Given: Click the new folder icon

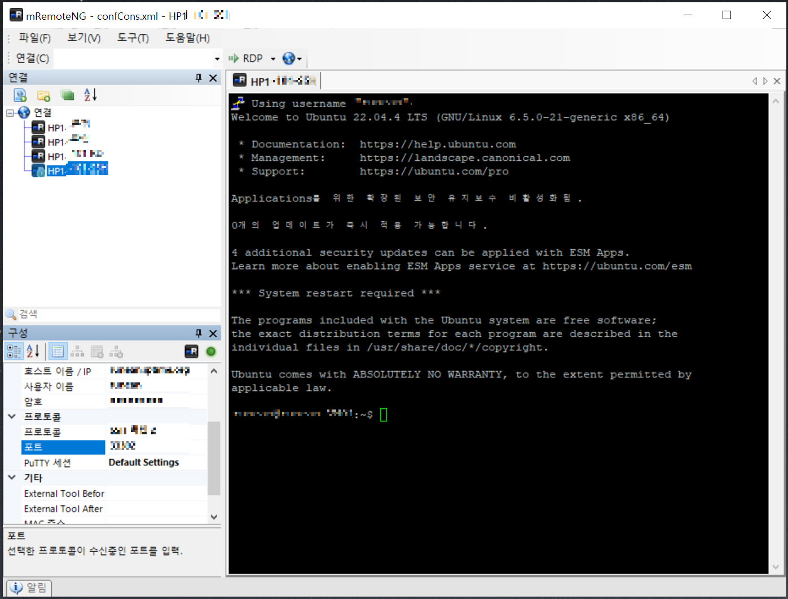Looking at the screenshot, I should point(43,95).
